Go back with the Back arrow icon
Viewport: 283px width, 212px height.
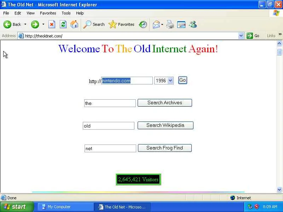coord(7,24)
